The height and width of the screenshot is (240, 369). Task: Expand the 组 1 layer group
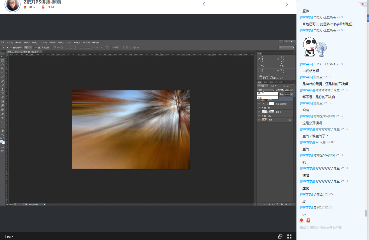(x=263, y=108)
